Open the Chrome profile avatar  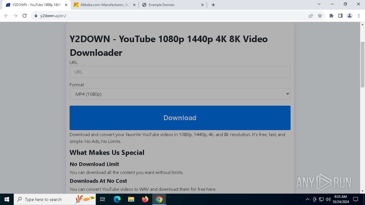click(350, 16)
